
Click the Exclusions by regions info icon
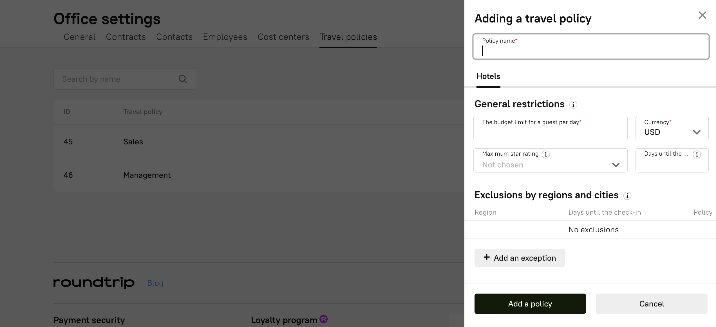click(627, 196)
